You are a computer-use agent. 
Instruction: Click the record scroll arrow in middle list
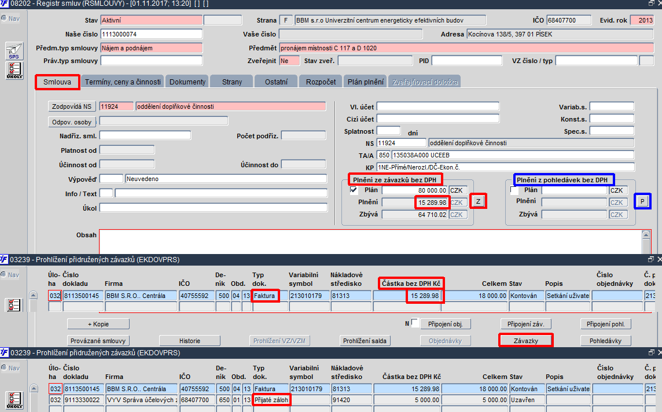[34, 295]
